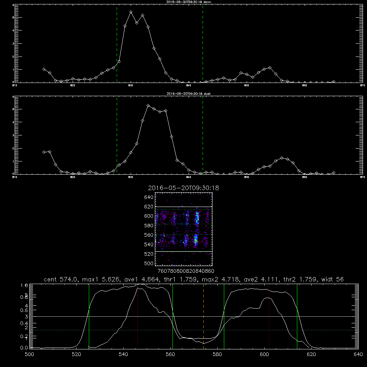Click the top solid white line in heatmap near 620
Screen dimensions: 367x367
click(x=184, y=207)
